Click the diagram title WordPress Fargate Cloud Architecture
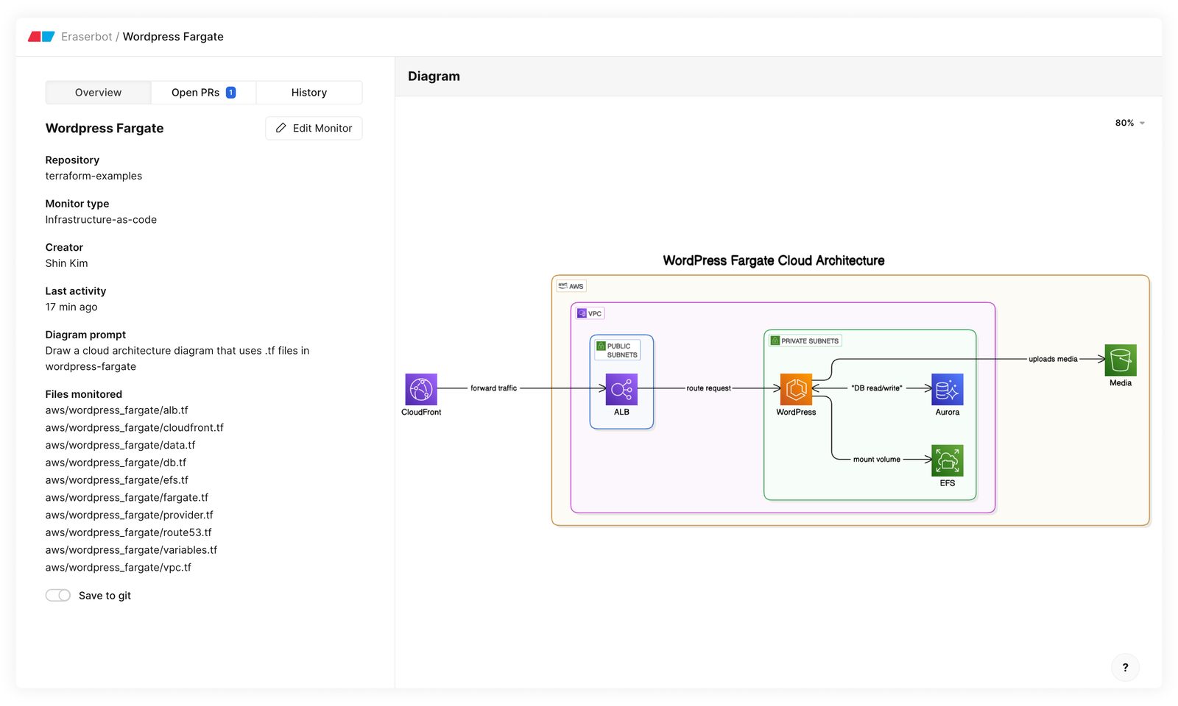1178x706 pixels. [774, 260]
